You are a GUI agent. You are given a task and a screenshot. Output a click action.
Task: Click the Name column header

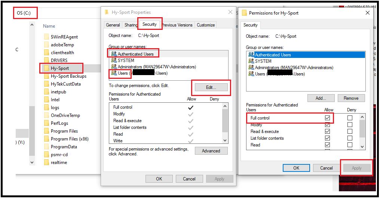coord(49,26)
